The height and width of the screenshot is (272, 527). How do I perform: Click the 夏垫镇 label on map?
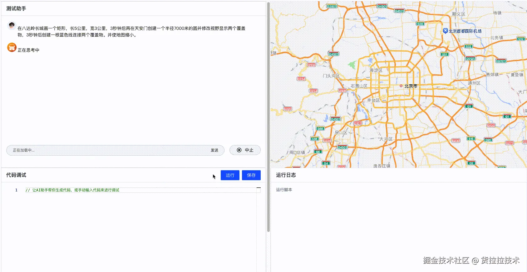tap(517, 75)
